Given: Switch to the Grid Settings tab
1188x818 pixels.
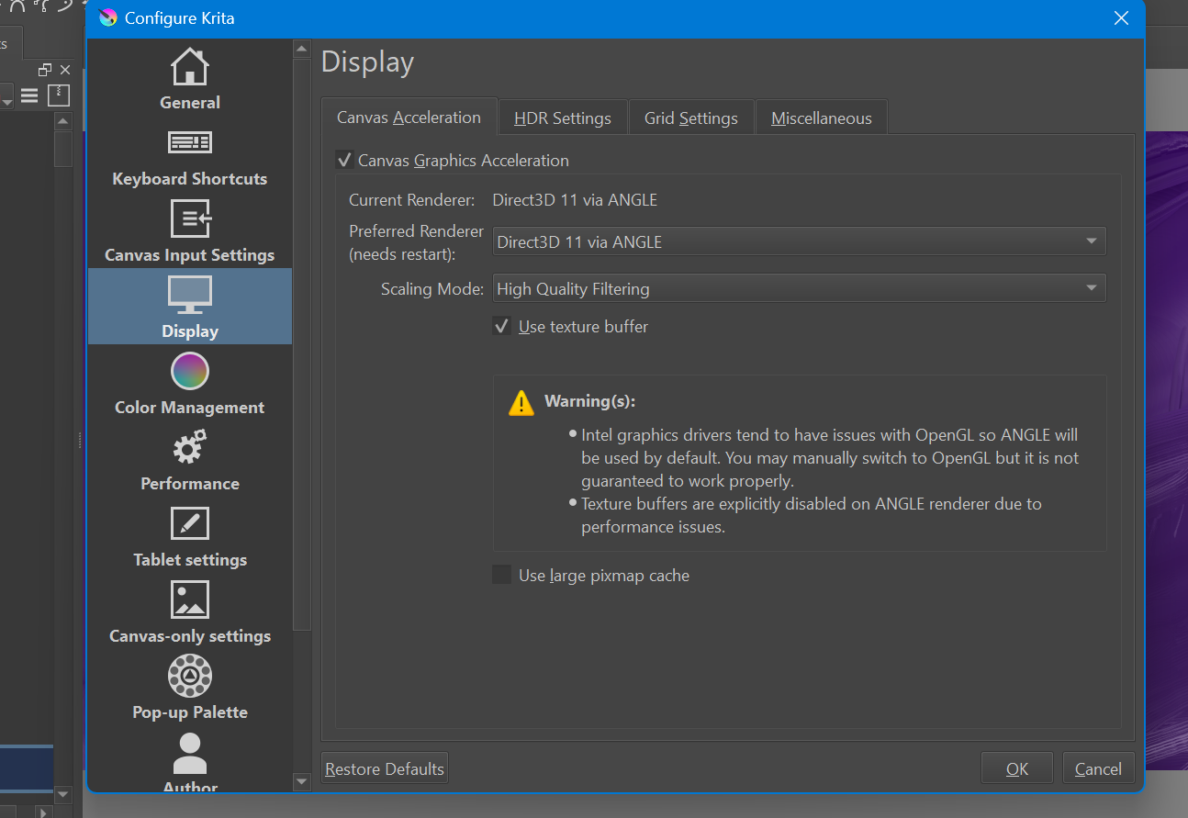Looking at the screenshot, I should [690, 118].
